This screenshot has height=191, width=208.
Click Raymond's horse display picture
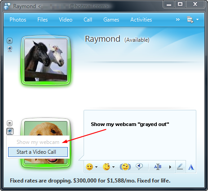click(x=46, y=60)
